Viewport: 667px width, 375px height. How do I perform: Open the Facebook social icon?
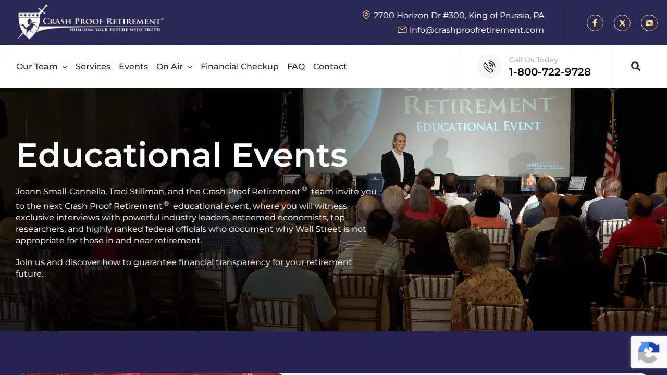(595, 23)
